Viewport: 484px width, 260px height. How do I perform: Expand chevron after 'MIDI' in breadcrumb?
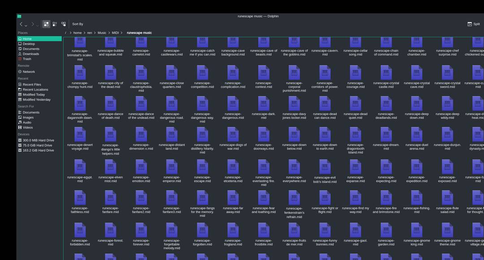pyautogui.click(x=121, y=33)
